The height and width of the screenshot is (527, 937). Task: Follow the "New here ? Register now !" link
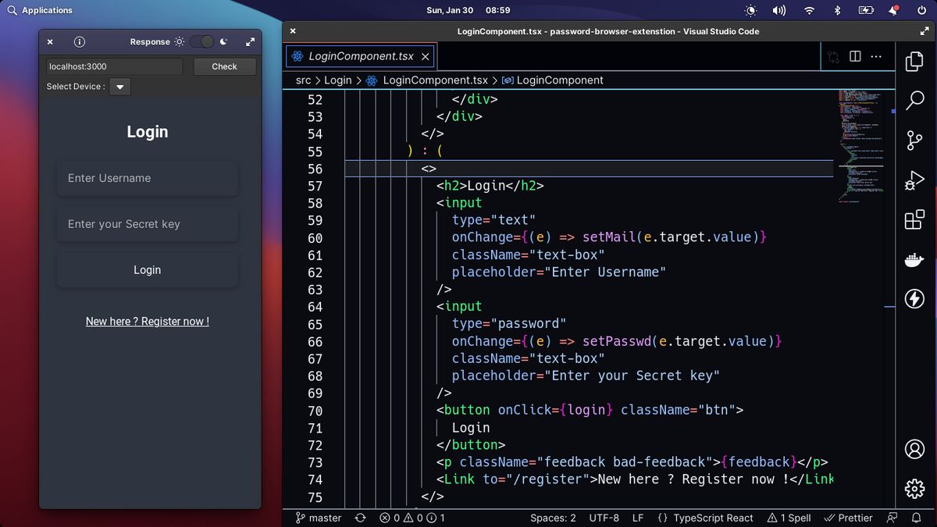(147, 322)
